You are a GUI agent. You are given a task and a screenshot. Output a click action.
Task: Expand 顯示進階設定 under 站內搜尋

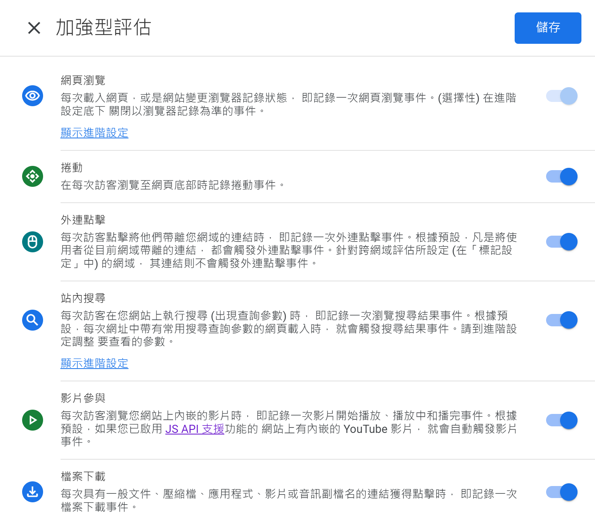click(x=94, y=363)
